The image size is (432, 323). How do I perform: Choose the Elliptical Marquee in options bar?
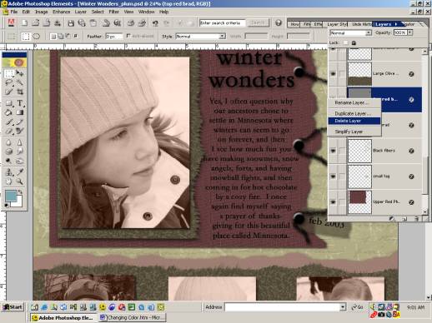click(x=37, y=37)
